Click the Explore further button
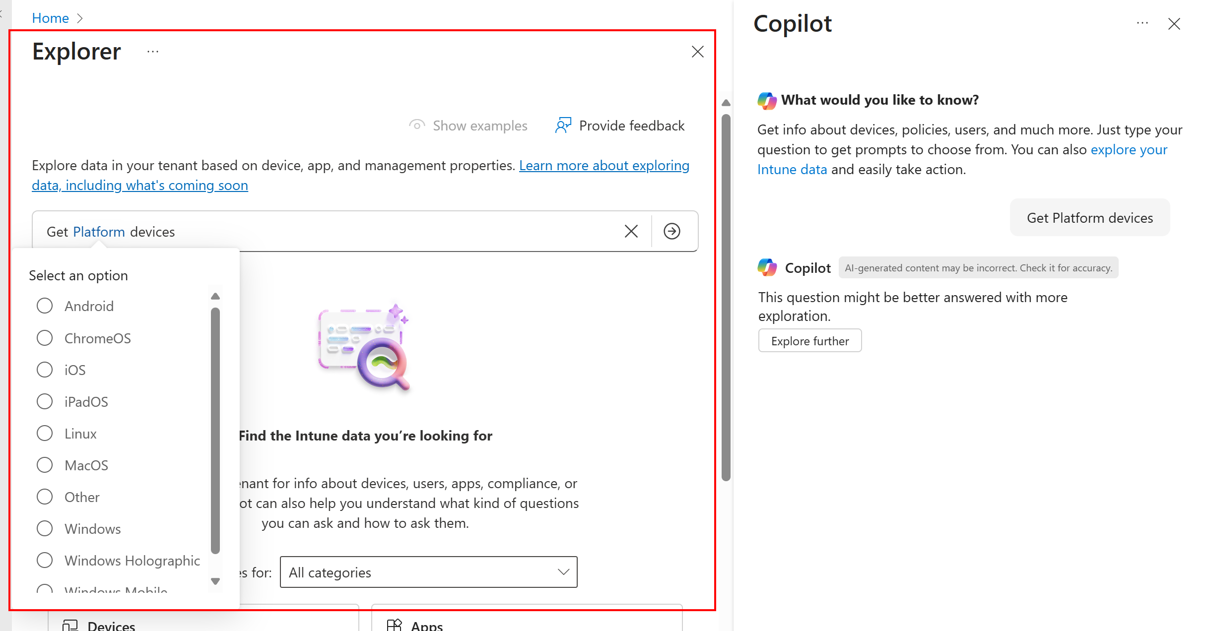The image size is (1209, 631). pos(809,341)
